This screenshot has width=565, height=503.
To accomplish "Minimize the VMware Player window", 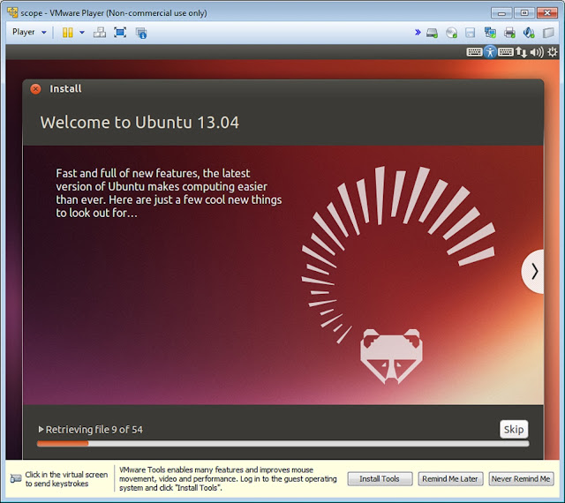I will coord(501,13).
